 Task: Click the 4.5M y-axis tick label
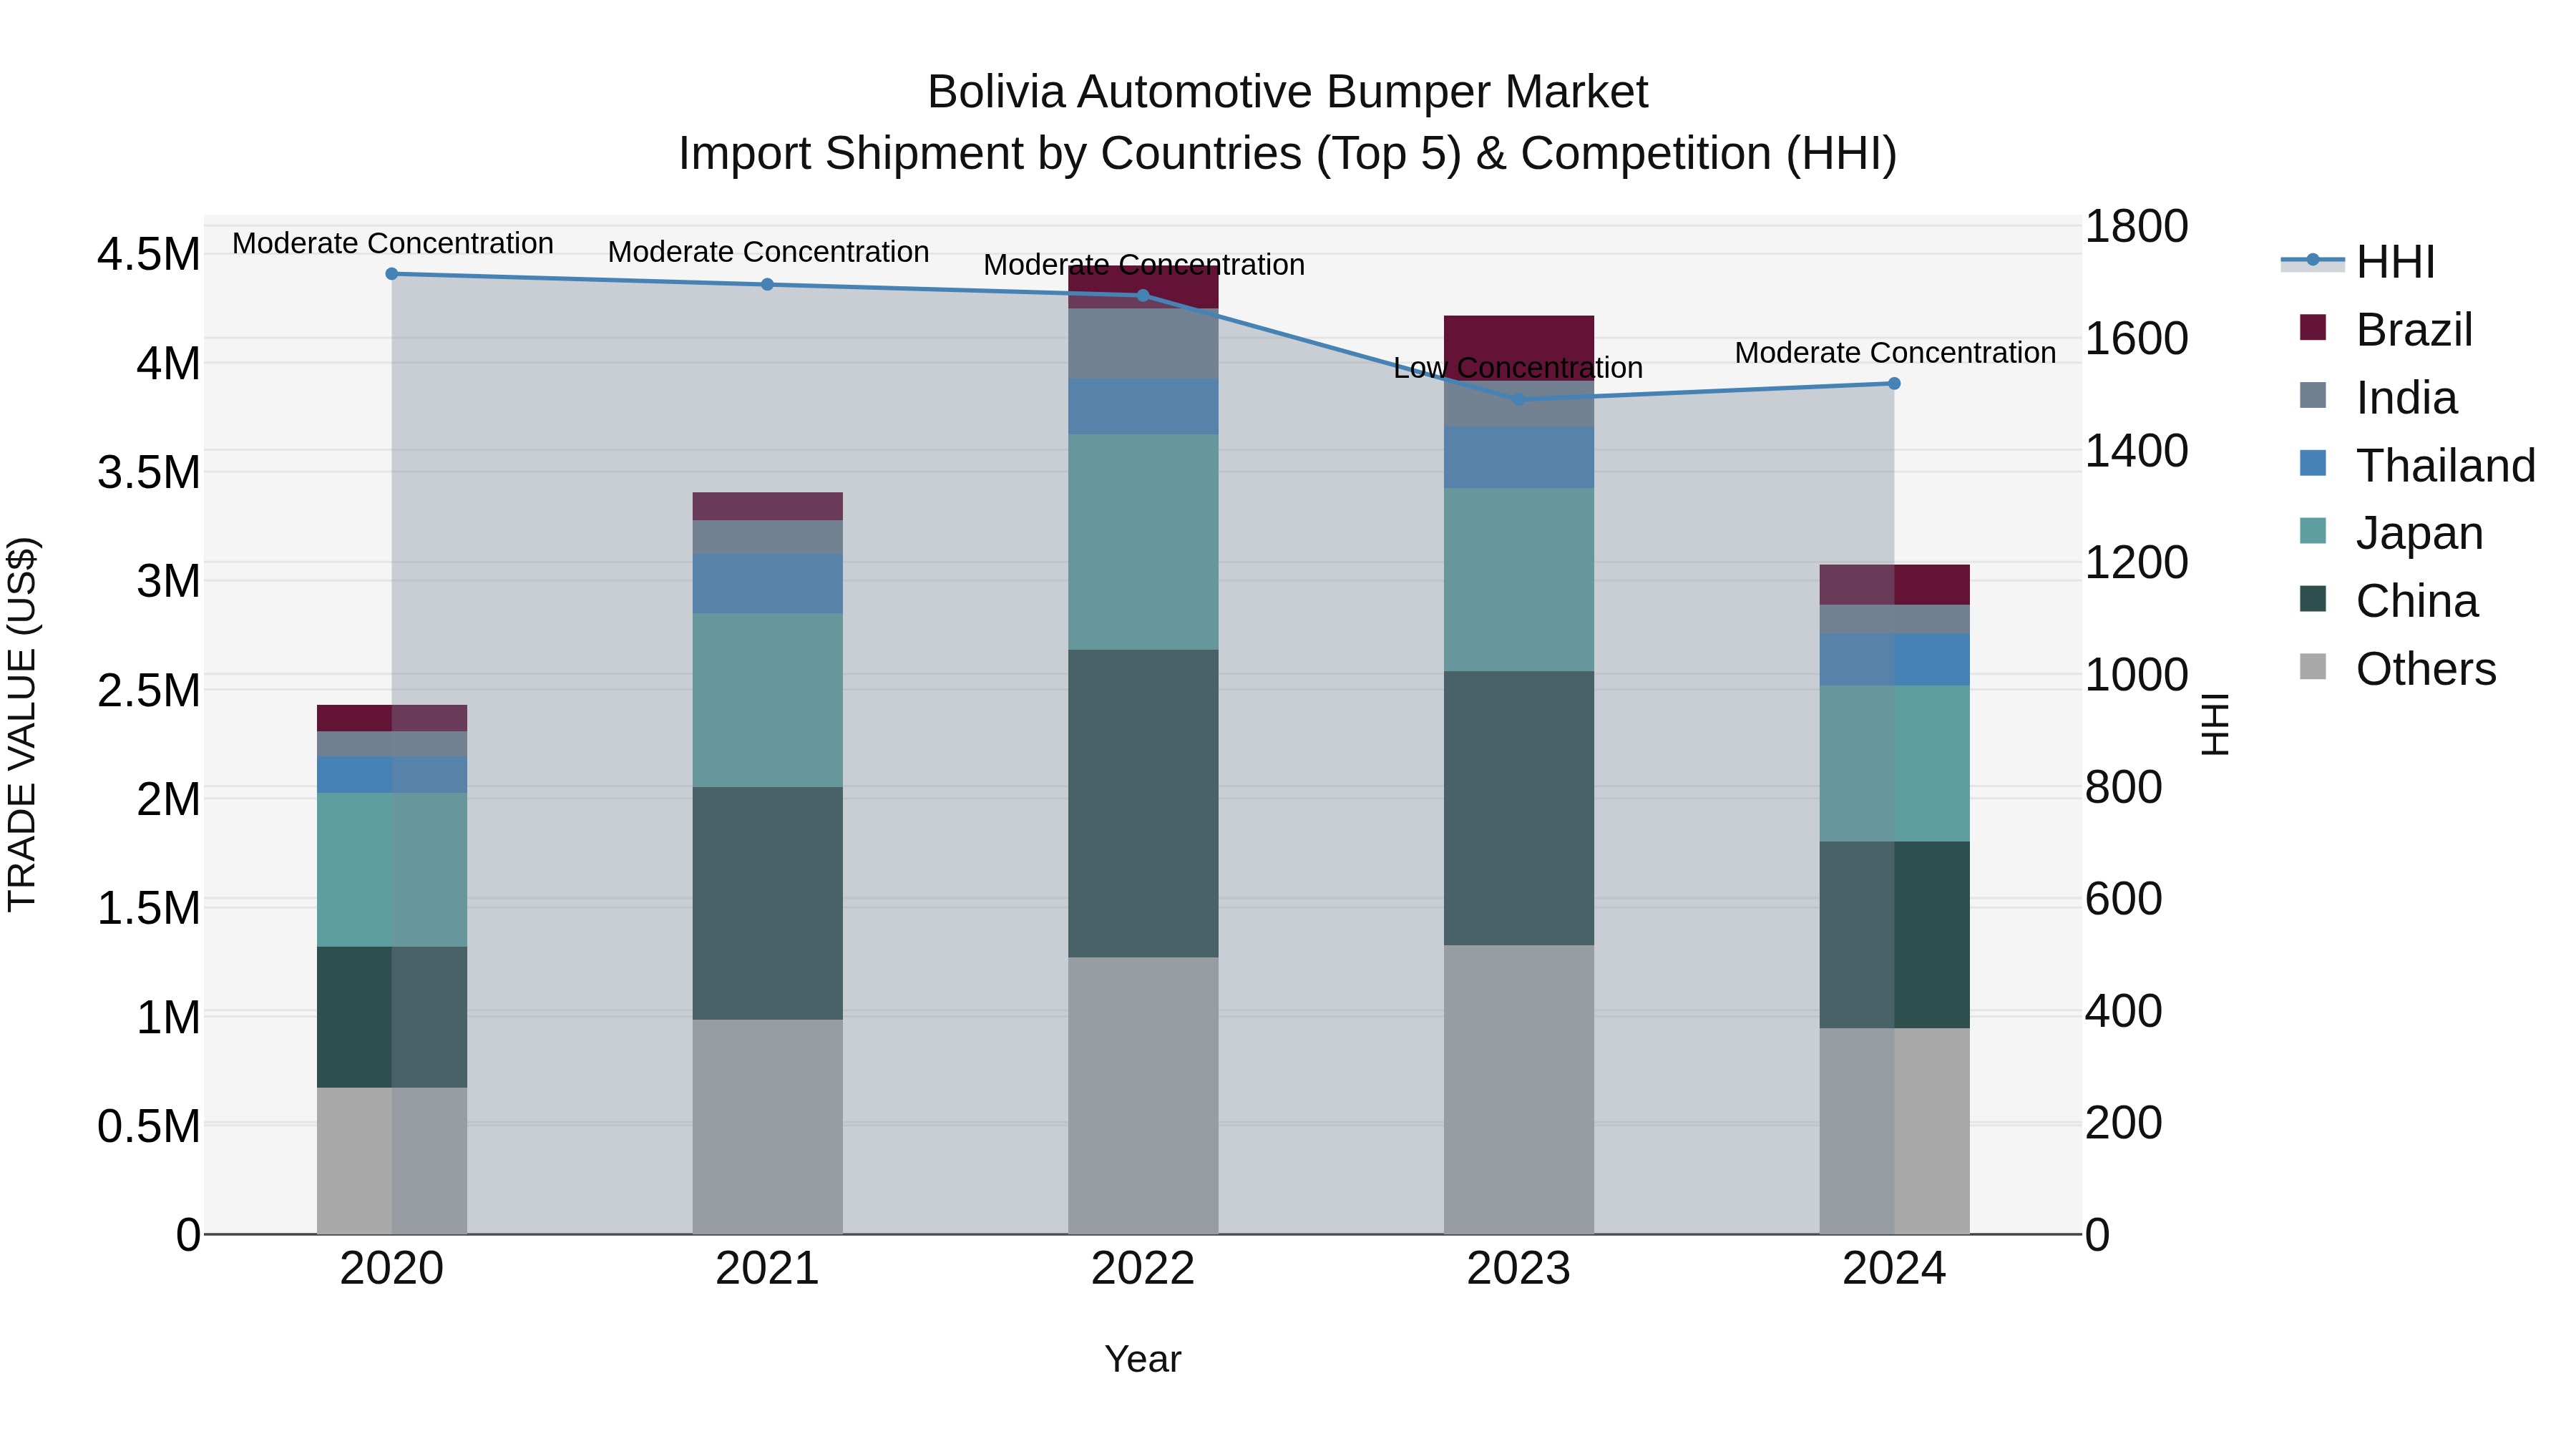point(148,254)
